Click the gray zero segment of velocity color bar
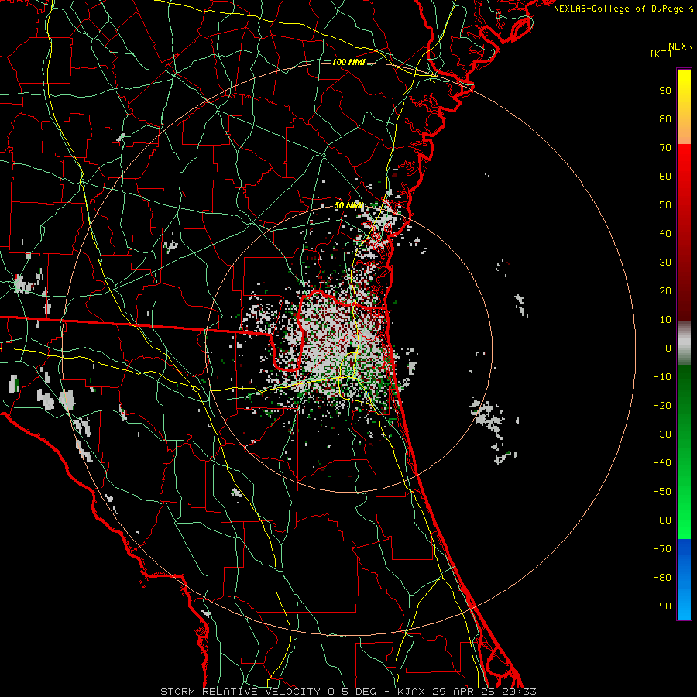Viewport: 697px width, 697px height. (x=684, y=342)
